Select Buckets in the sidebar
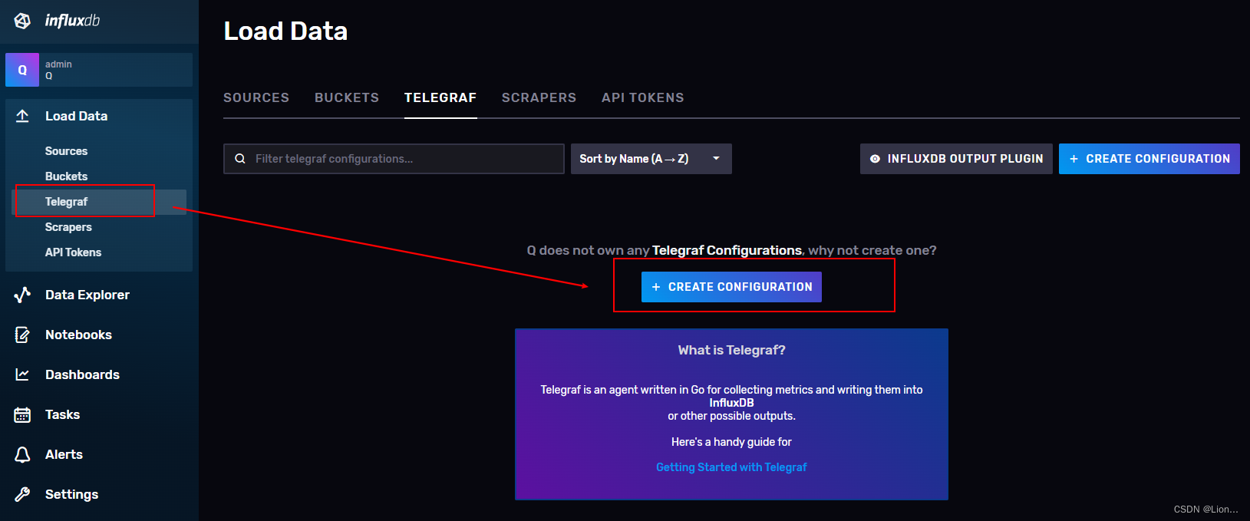This screenshot has width=1250, height=521. click(x=66, y=176)
